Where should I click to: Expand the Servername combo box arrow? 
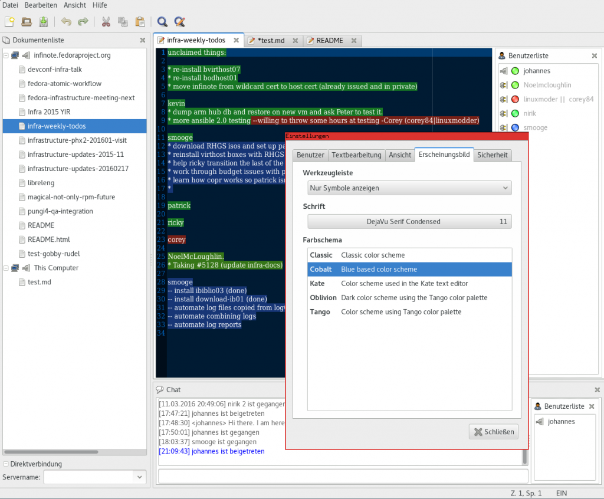tap(140, 477)
